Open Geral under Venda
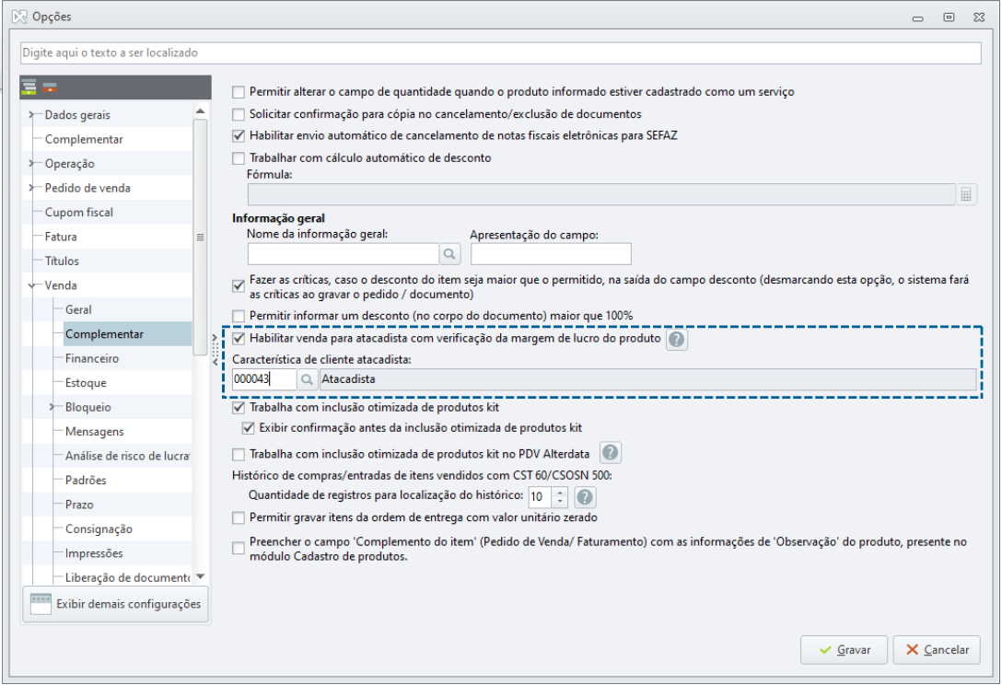The width and height of the screenshot is (1002, 685). point(78,310)
